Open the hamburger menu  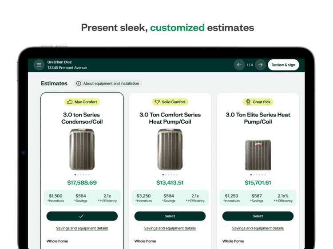pyautogui.click(x=39, y=65)
